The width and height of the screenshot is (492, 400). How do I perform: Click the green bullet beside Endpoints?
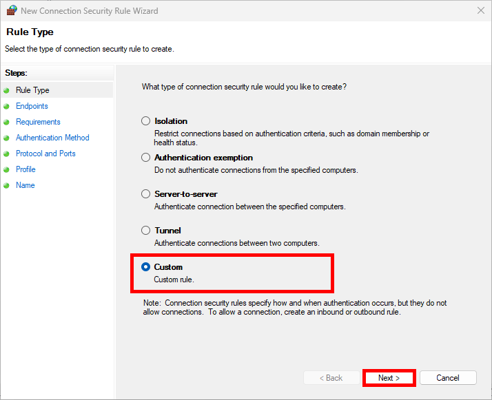point(7,107)
